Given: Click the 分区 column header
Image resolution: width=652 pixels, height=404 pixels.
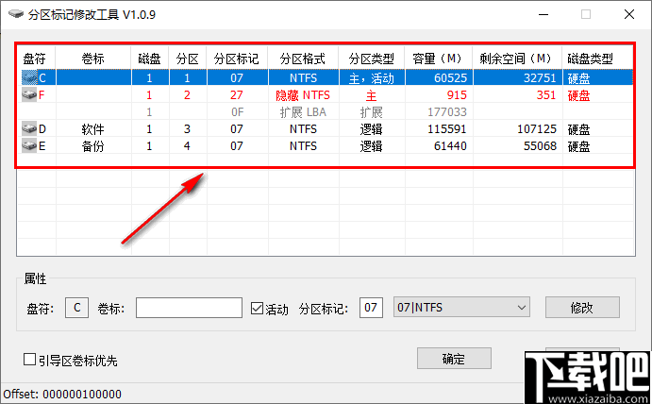Looking at the screenshot, I should point(188,59).
